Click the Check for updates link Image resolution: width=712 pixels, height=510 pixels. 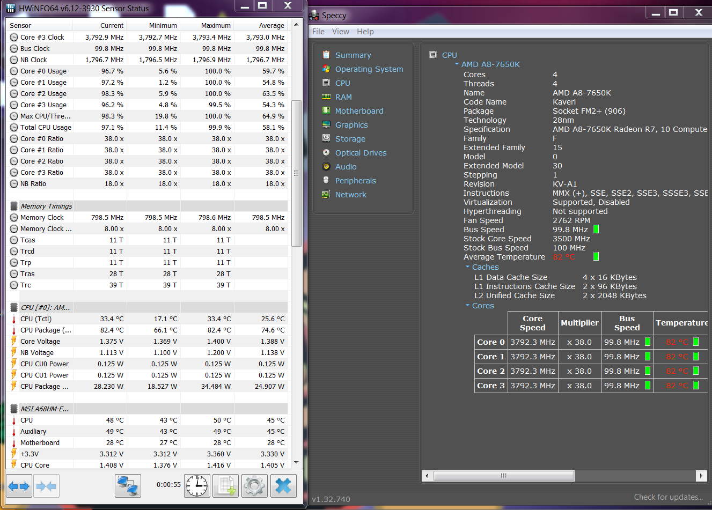tap(668, 497)
